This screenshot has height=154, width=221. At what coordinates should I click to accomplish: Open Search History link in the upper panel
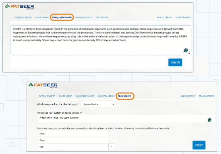pos(164,17)
